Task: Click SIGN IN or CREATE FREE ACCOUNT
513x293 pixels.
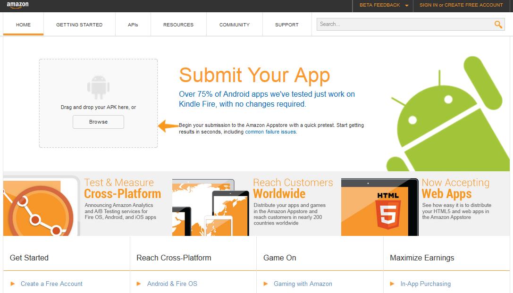Action: (461, 5)
